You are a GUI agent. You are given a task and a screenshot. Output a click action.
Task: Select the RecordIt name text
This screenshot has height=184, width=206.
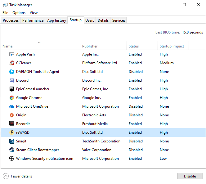(23, 124)
